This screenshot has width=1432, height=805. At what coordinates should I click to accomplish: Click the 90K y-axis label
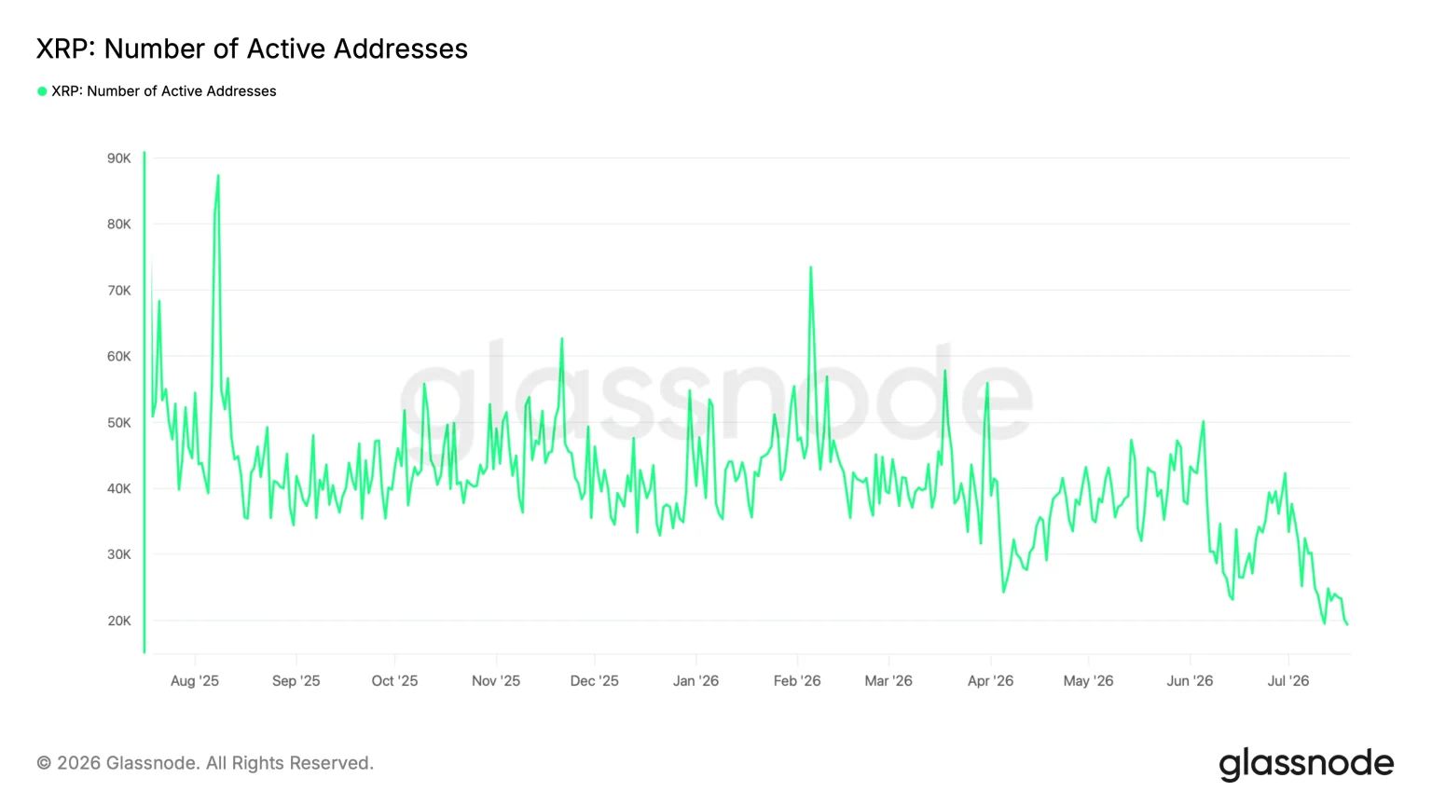point(119,158)
